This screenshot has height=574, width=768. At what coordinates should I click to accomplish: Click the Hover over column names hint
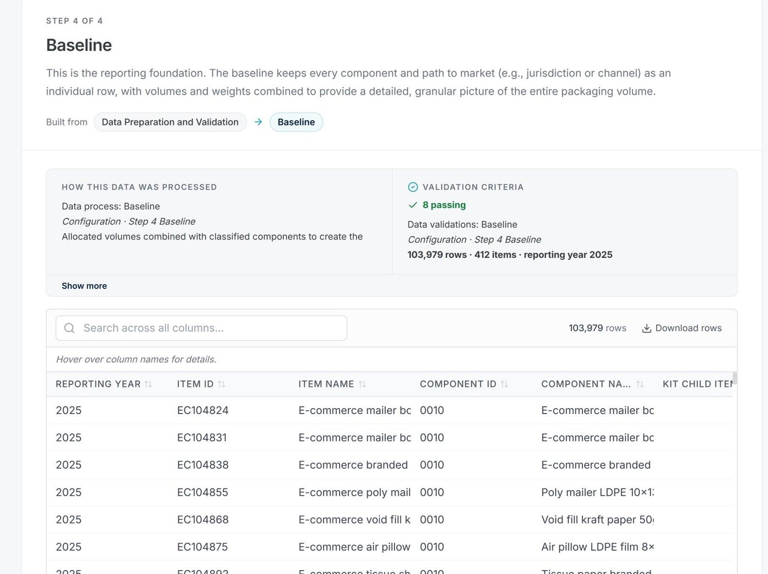(x=136, y=359)
